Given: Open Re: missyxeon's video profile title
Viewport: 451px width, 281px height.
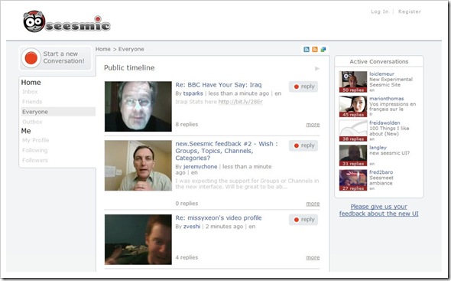Looking at the screenshot, I should (x=219, y=218).
